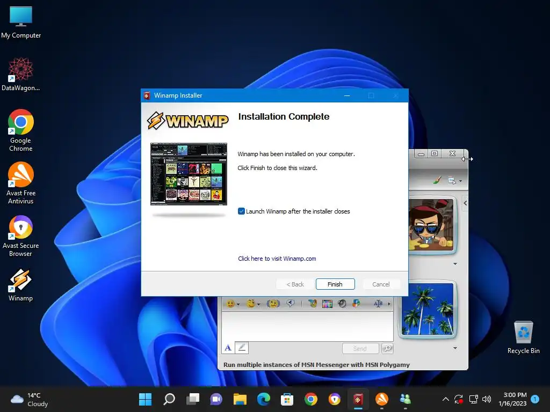Collapse the display picture panel with the chevron
The height and width of the screenshot is (412, 550).
(x=465, y=203)
